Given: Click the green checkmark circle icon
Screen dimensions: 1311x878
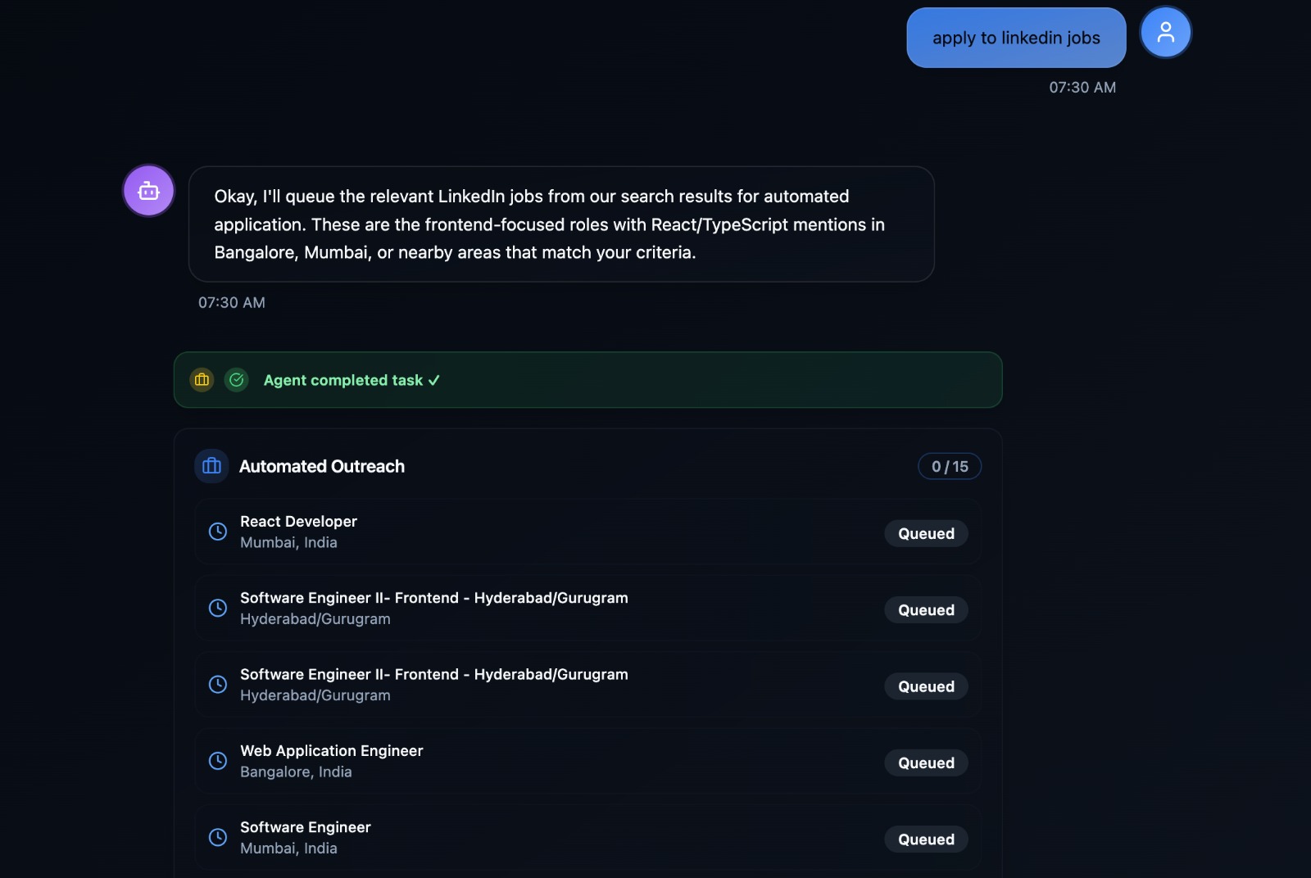Looking at the screenshot, I should (236, 380).
